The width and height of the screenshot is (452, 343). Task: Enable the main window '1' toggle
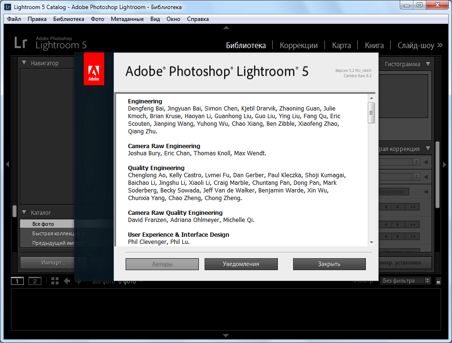click(x=17, y=281)
